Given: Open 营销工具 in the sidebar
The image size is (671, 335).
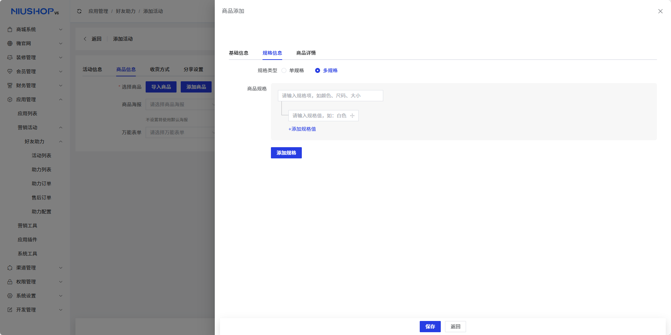Looking at the screenshot, I should [x=27, y=226].
